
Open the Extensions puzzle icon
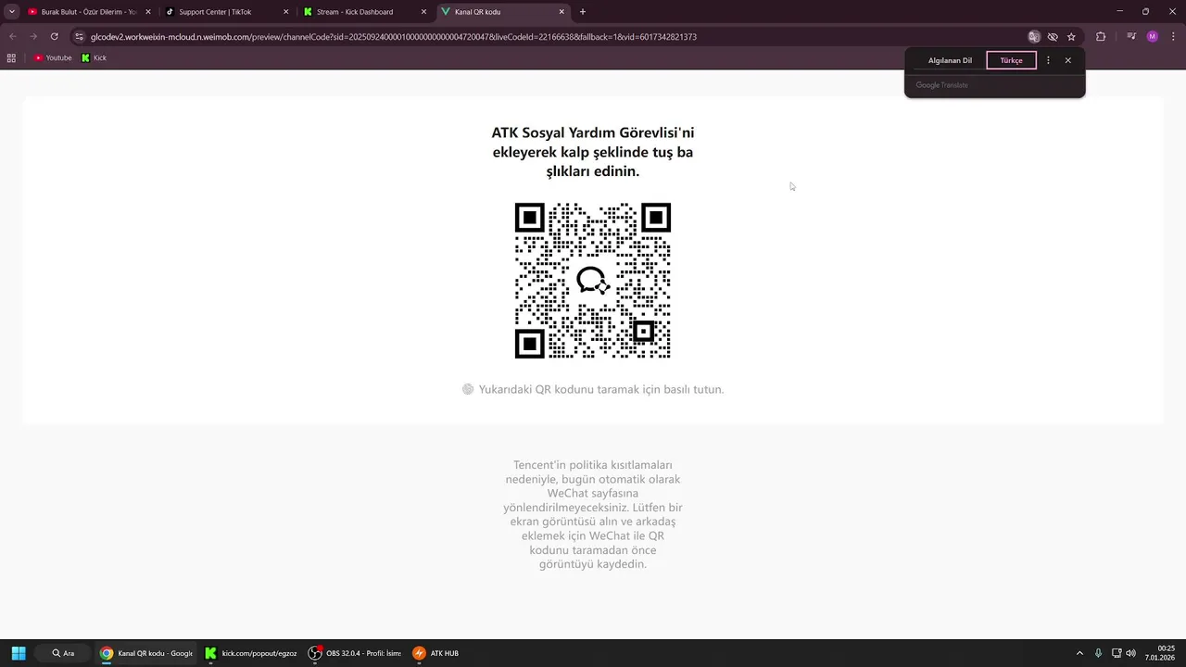pyautogui.click(x=1101, y=37)
